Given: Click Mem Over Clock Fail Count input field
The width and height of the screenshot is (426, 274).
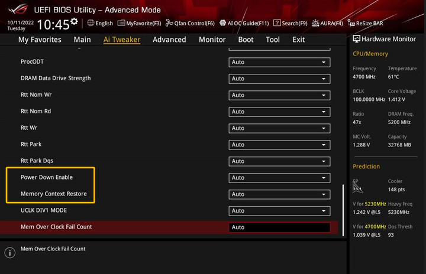Looking at the screenshot, I should (279, 227).
